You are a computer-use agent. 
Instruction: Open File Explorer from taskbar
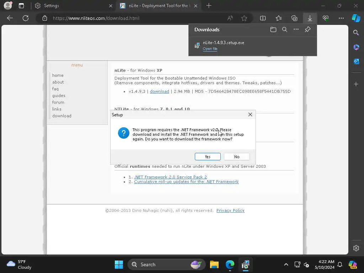coord(214,264)
